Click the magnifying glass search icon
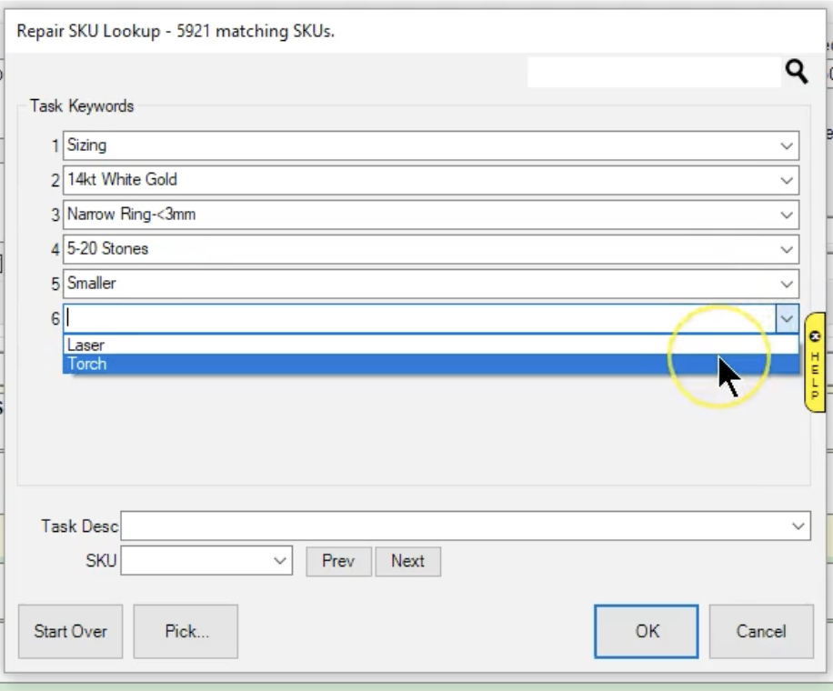833x691 pixels. pos(797,74)
